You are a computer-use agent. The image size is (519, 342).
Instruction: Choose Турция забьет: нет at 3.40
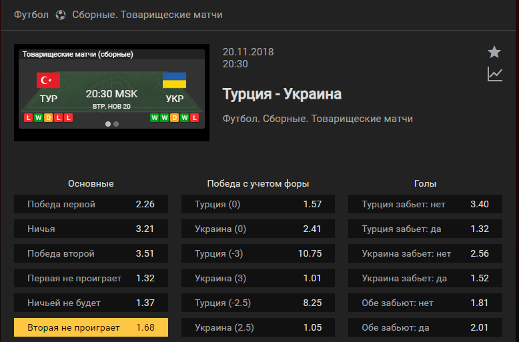pos(426,204)
